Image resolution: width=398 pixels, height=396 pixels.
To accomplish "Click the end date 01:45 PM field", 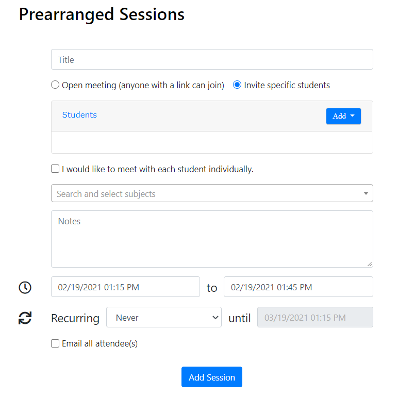I will [298, 287].
